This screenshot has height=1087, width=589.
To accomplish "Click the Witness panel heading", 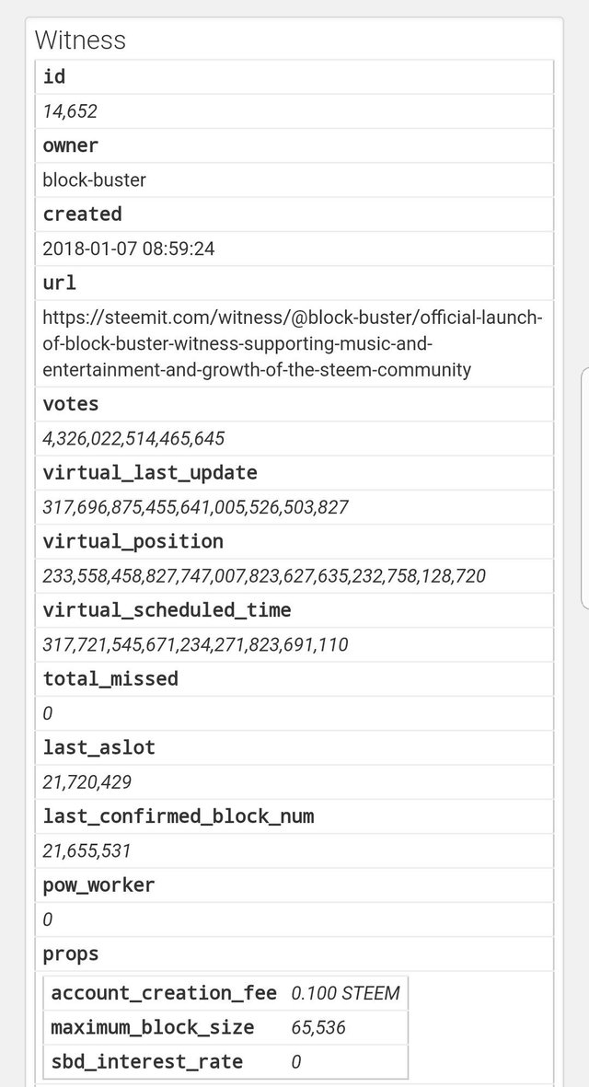I will click(80, 40).
